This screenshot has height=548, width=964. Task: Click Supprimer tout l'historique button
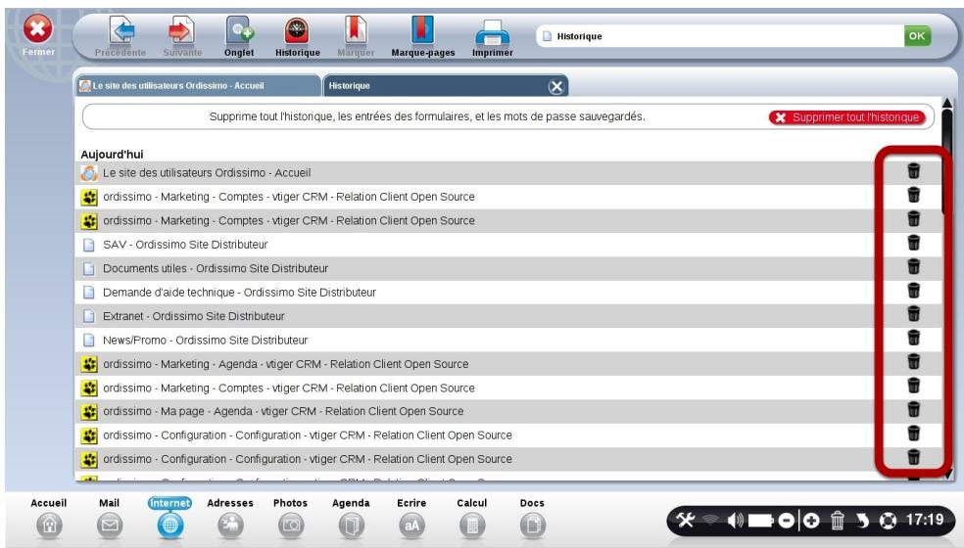pos(847,117)
